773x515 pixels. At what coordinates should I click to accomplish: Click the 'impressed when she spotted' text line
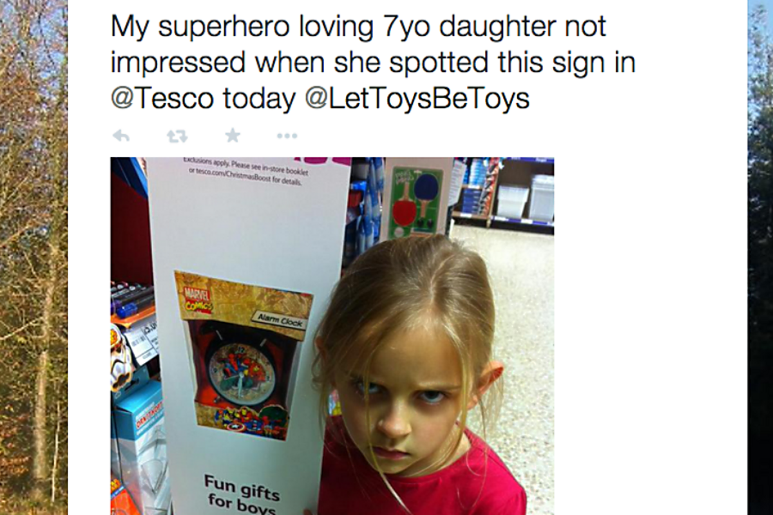291,63
